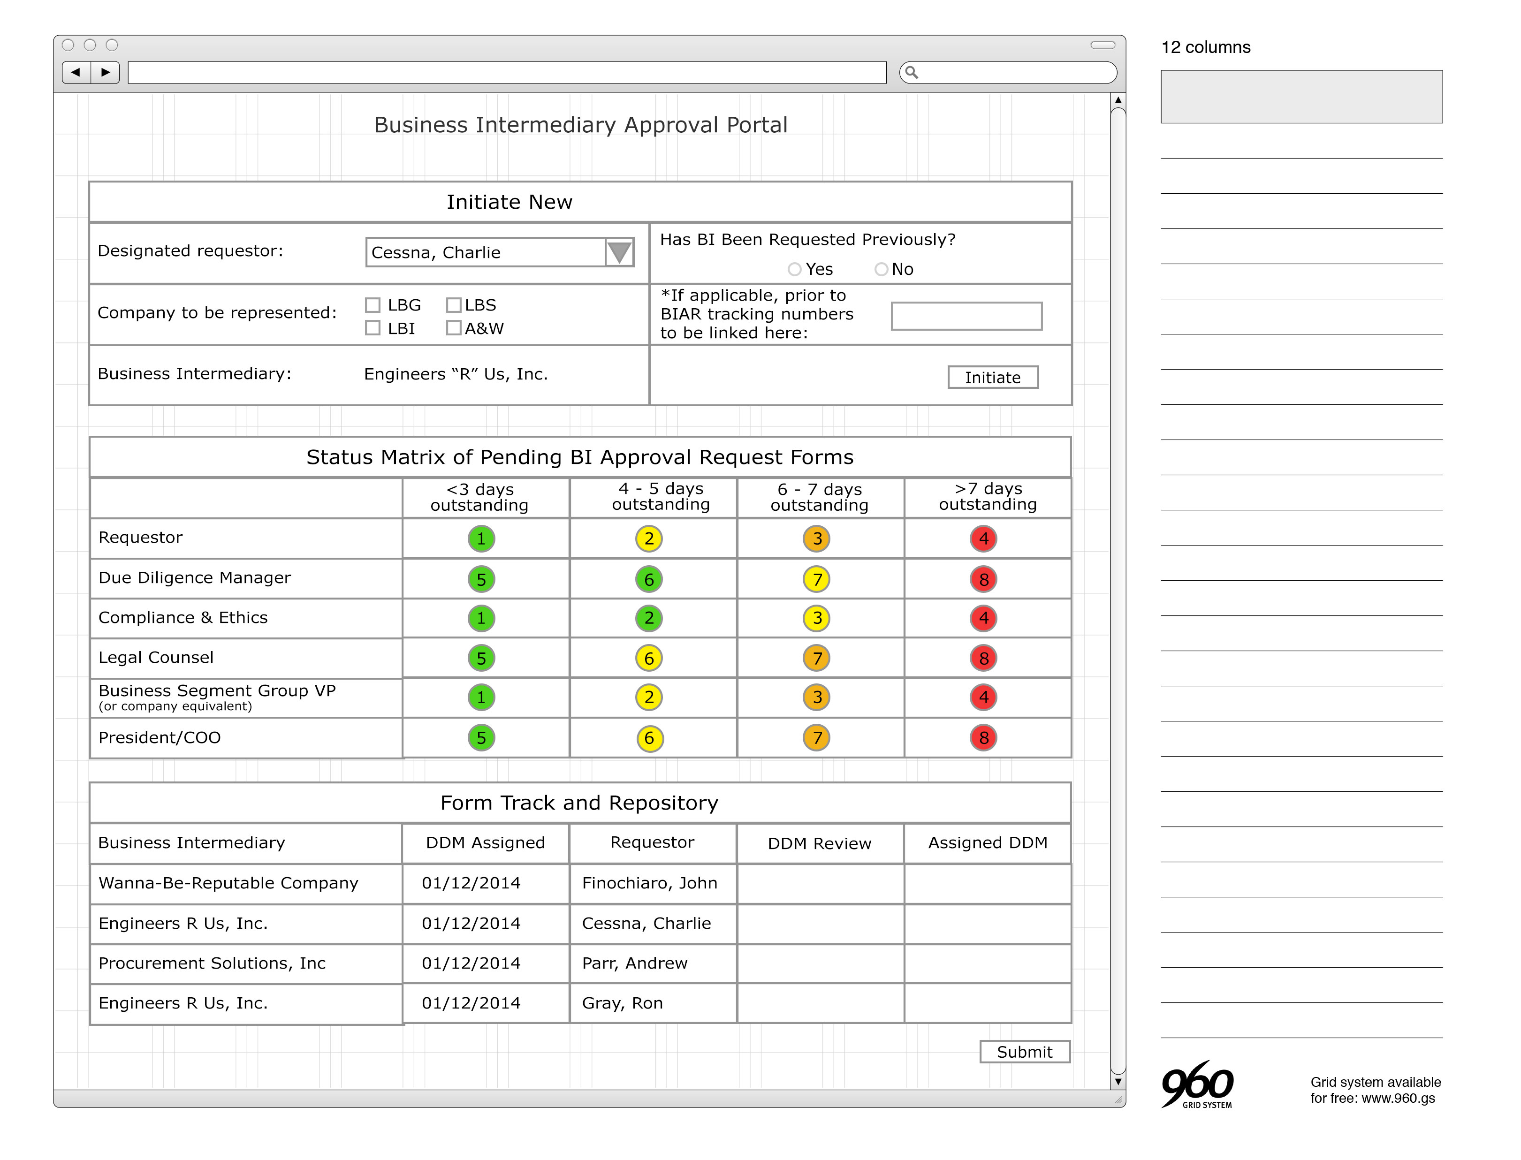
Task: Click Due Diligence Manager circle 6
Action: [x=649, y=579]
